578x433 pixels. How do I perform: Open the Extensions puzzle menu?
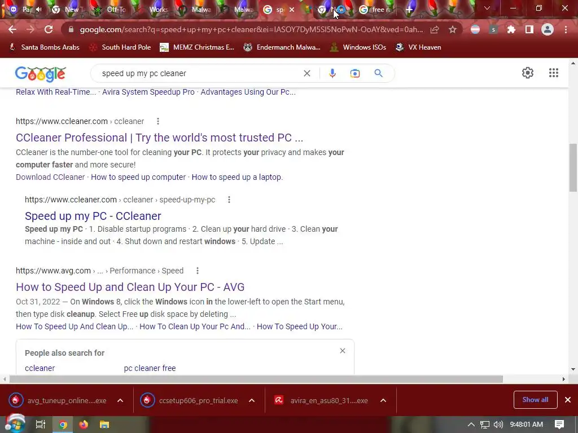(x=511, y=29)
